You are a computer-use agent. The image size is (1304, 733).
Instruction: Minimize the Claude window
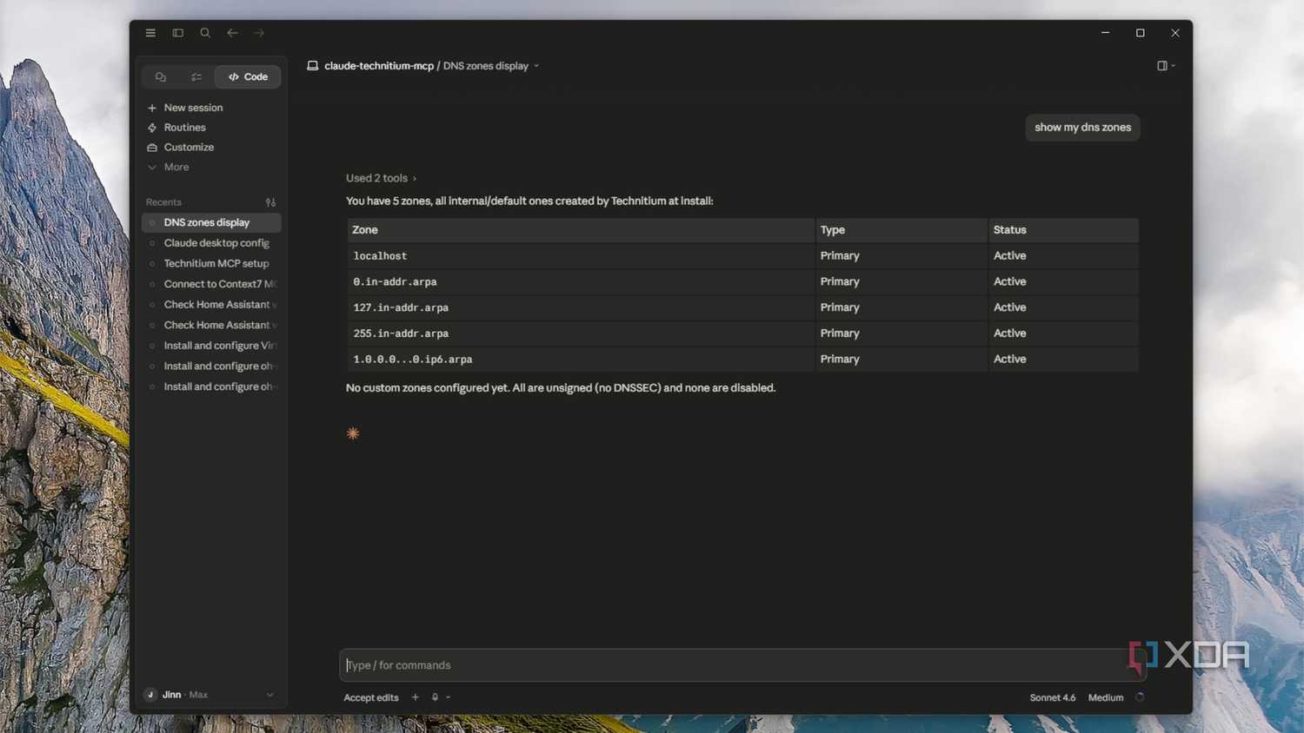tap(1105, 33)
